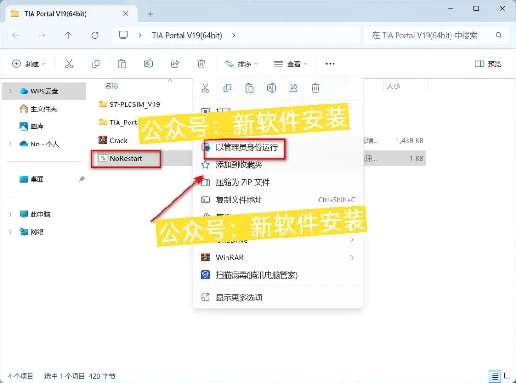516x383 pixels.
Task: Click the Copy icon in the toolbar
Action: [x=96, y=64]
